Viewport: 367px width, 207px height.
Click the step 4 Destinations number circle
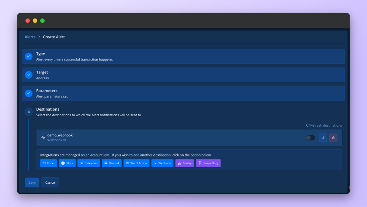[29, 112]
